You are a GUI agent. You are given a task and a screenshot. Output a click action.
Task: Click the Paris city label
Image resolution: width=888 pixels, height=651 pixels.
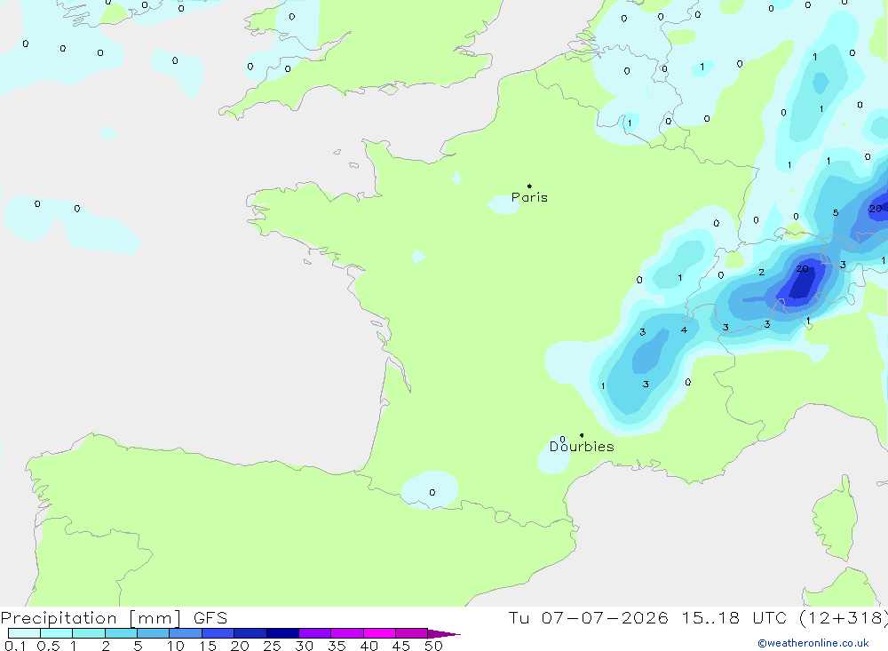529,197
